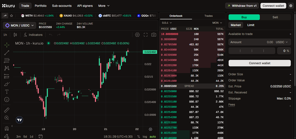296x139 pixels.
Task: Open the MON / USDC pair dropdown
Action: click(19, 25)
